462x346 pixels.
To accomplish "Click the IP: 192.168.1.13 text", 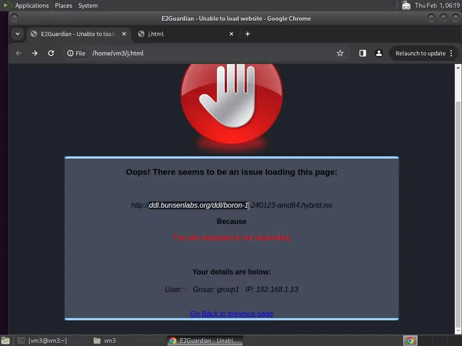I will (272, 289).
